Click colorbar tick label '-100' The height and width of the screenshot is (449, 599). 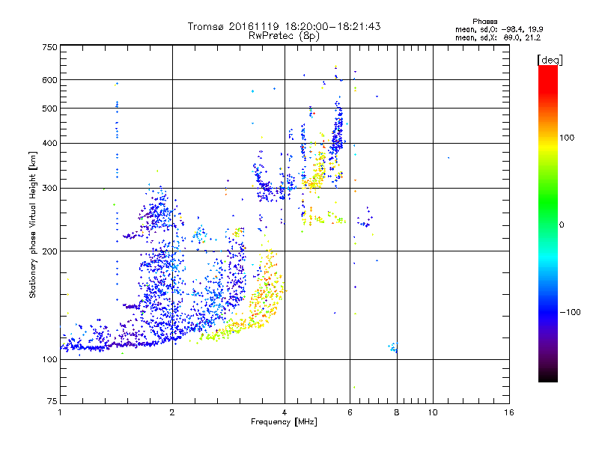pyautogui.click(x=570, y=312)
